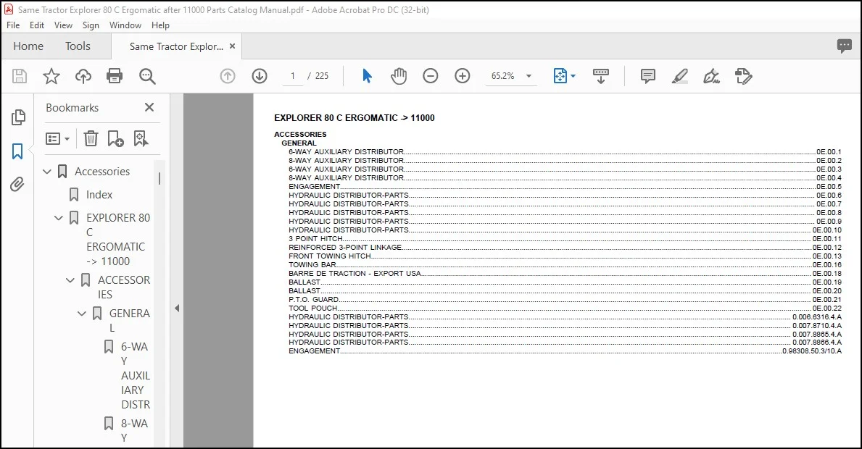Click the TOWING BAR entry
The width and height of the screenshot is (862, 449).
coord(312,264)
